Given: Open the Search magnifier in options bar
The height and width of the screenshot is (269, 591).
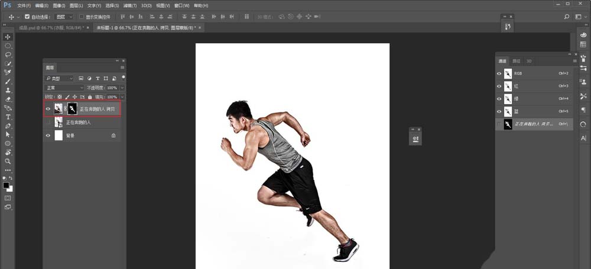Looking at the screenshot, I should (567, 17).
